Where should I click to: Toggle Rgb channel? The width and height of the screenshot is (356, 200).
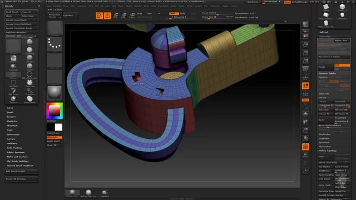tap(150, 13)
